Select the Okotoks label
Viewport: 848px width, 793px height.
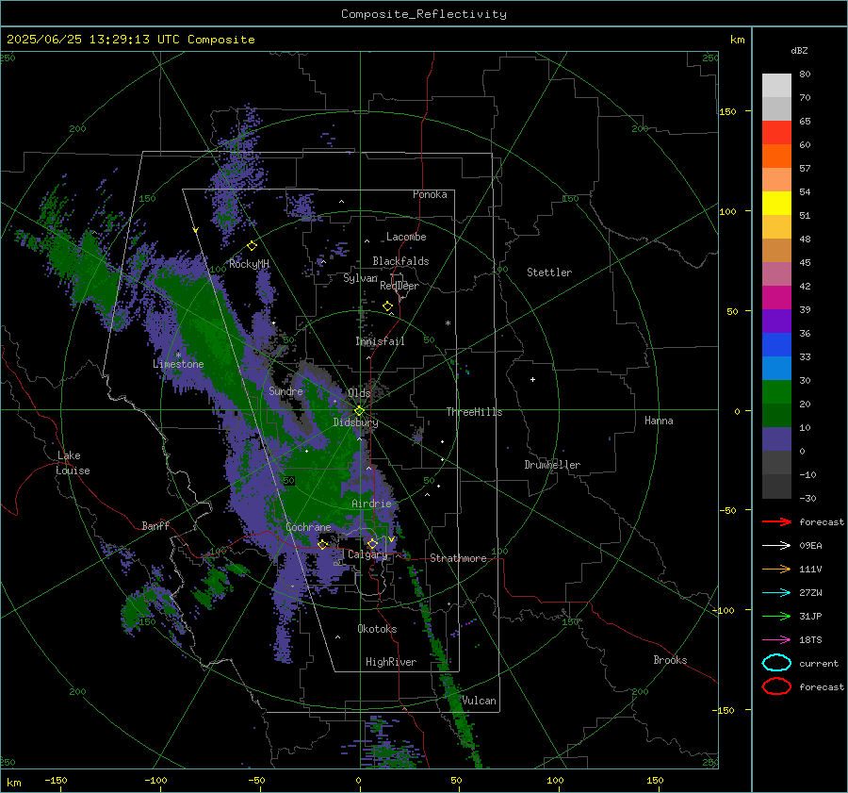(377, 629)
